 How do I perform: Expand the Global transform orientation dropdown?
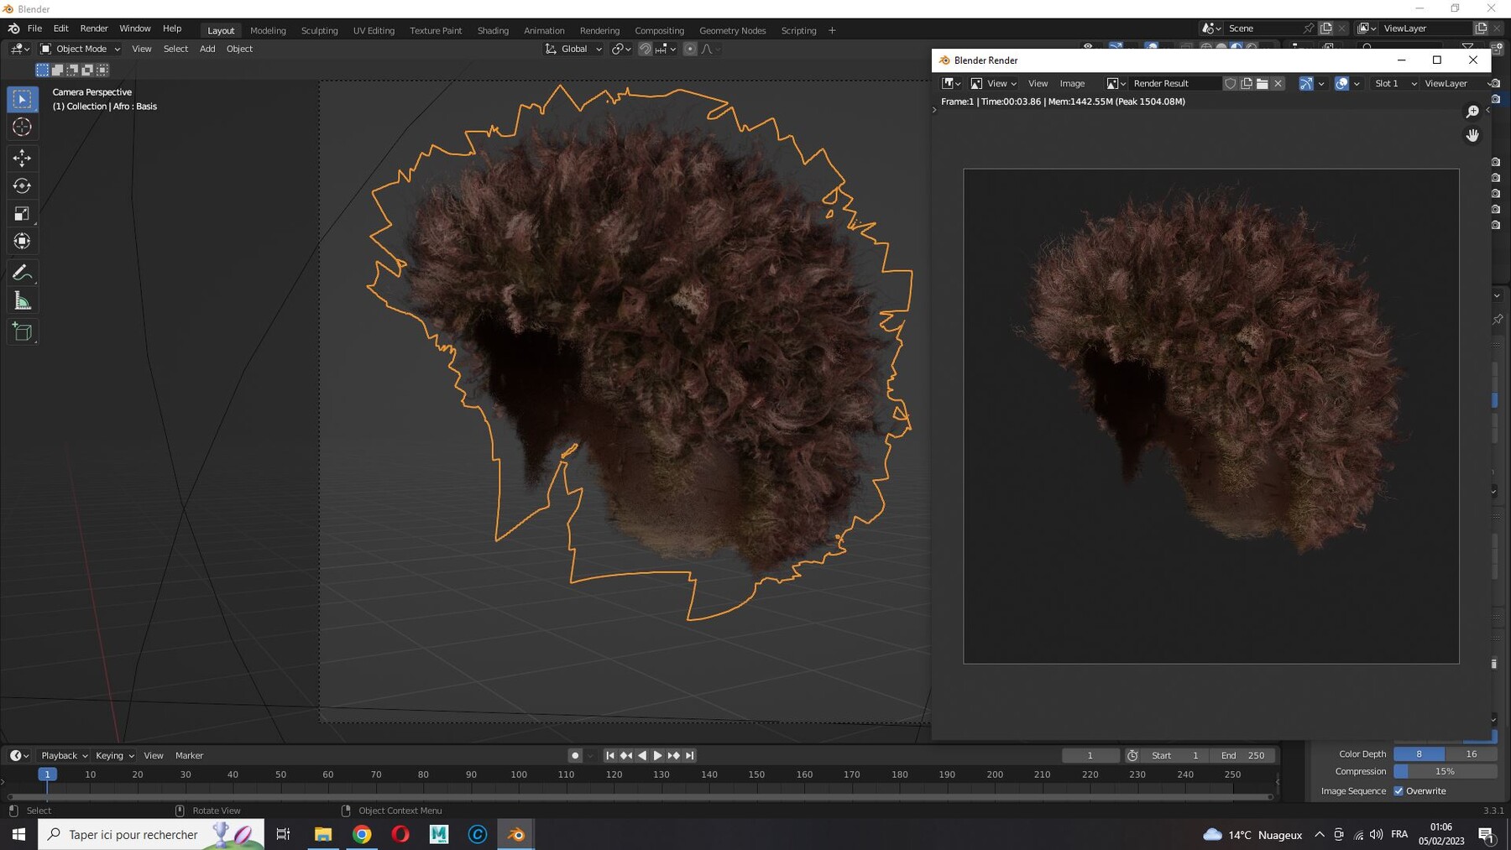click(573, 49)
